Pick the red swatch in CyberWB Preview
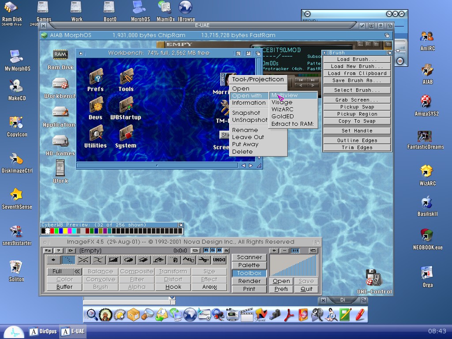452x339 pixels. (x=52, y=231)
